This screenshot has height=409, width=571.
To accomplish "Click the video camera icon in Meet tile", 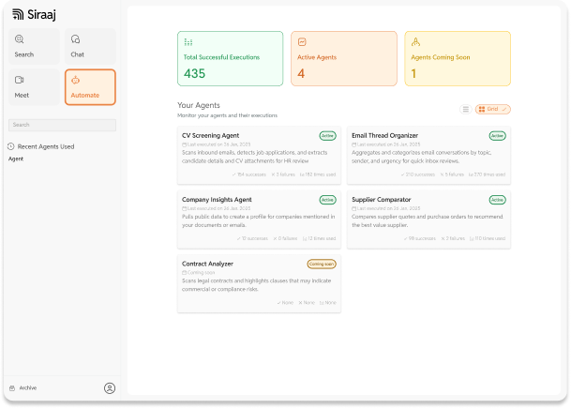I will (20, 80).
